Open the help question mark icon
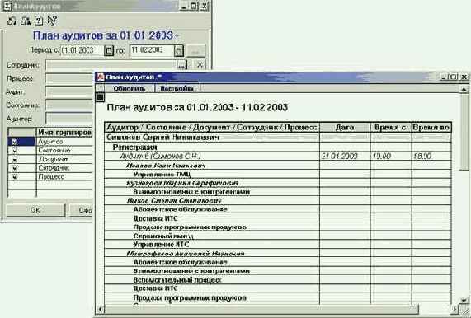This screenshot has width=471, height=318. coord(39,21)
